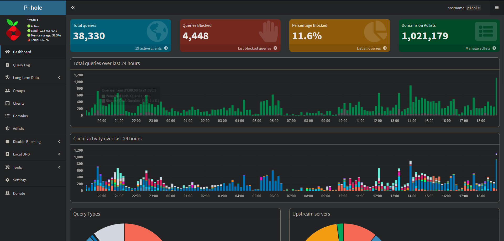Click the arrow beside 19 active clients
Screen dimensions: 504x241
point(166,48)
